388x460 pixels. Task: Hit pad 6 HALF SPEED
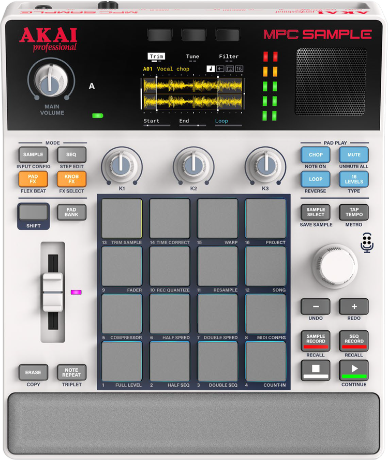point(170,313)
